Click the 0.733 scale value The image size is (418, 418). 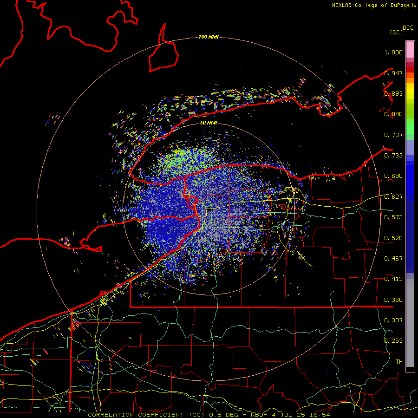(x=393, y=156)
